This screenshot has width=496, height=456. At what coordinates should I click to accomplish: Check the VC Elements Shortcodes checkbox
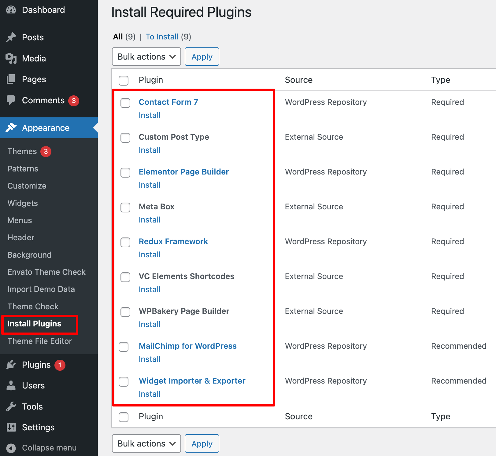[x=125, y=277]
